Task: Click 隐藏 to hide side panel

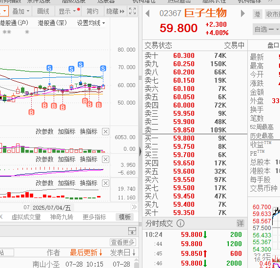Action: [x=115, y=12]
